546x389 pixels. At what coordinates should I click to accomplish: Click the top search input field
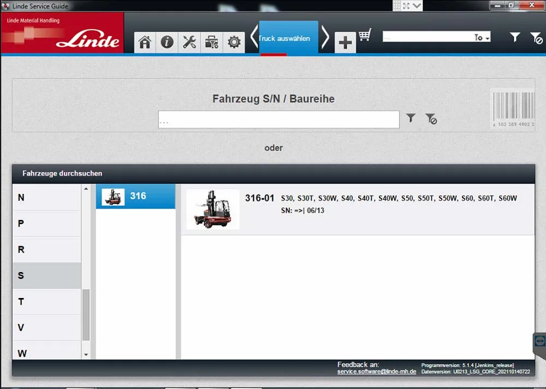click(428, 37)
